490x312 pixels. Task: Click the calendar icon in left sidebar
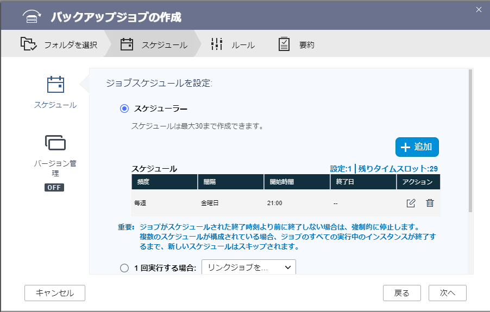pos(55,85)
